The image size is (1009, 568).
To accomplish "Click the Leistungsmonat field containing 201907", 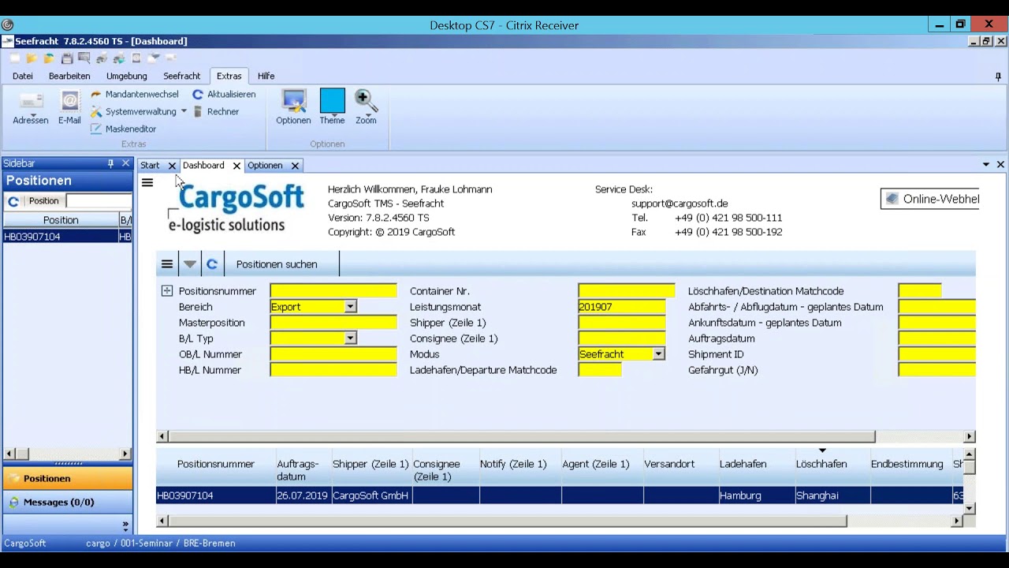I will (x=622, y=307).
